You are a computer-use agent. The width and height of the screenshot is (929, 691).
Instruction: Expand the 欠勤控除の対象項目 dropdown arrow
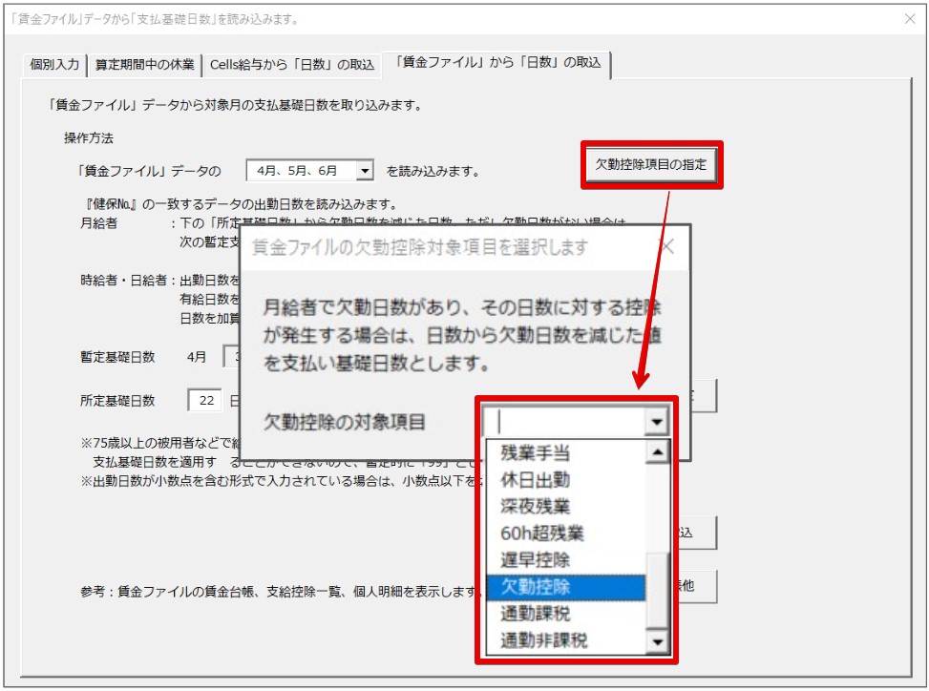[x=657, y=422]
